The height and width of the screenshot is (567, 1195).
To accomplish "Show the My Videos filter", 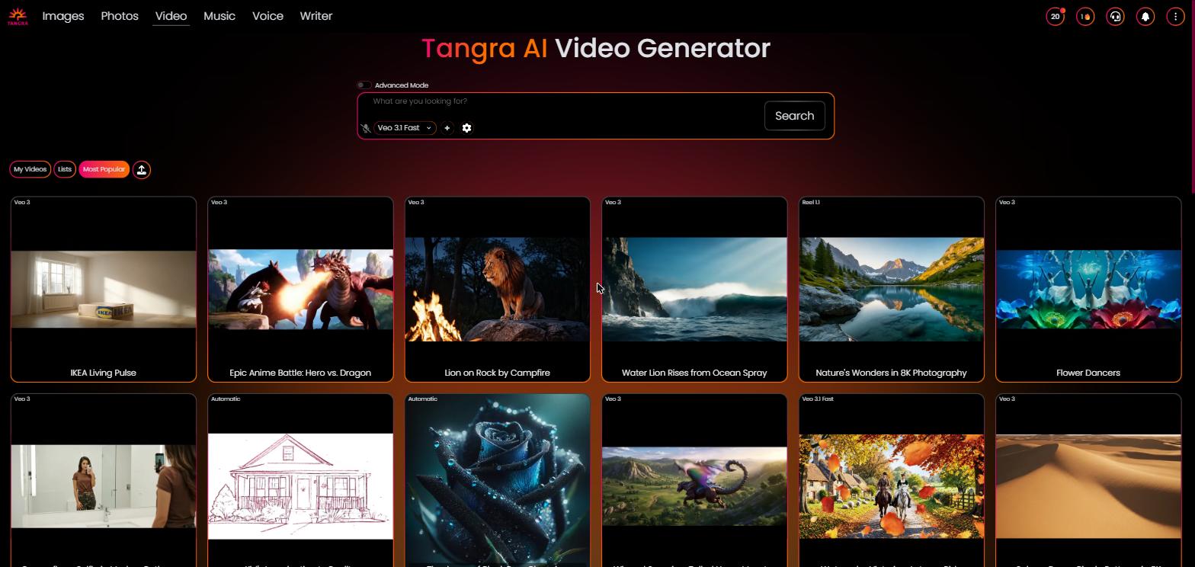I will tap(30, 169).
